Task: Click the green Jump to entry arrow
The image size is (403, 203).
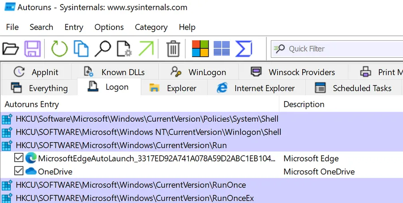Action: pyautogui.click(x=146, y=48)
